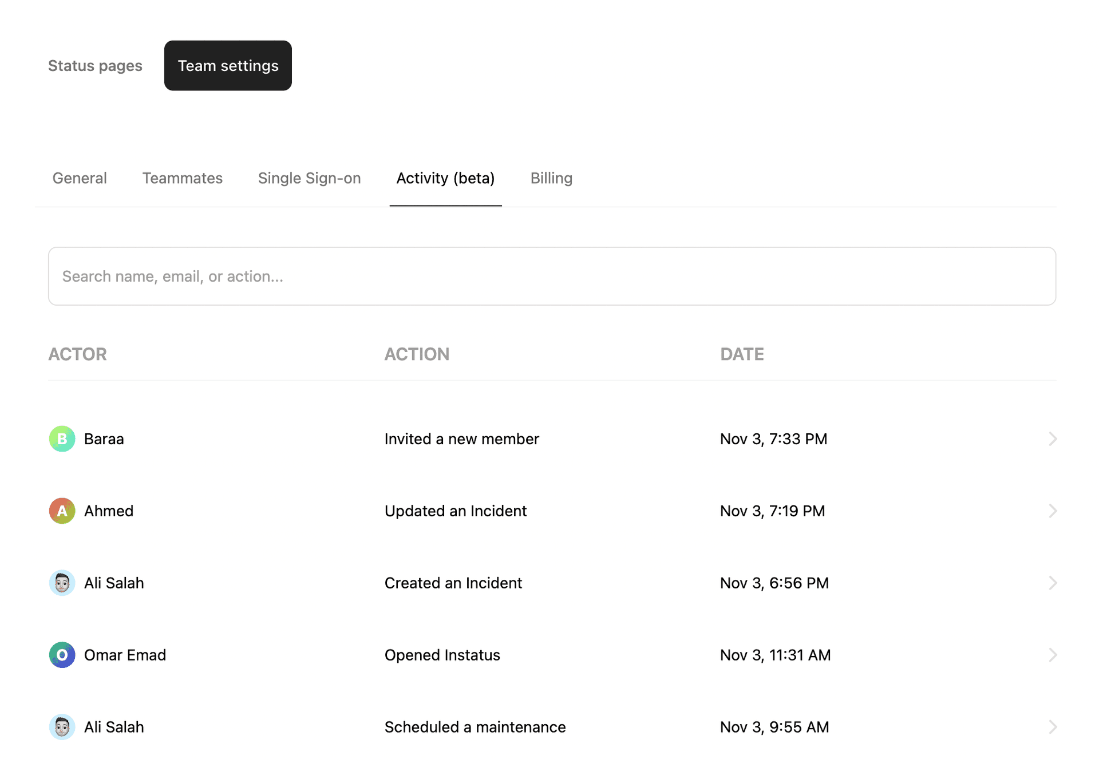Open the Billing tab

pos(551,178)
